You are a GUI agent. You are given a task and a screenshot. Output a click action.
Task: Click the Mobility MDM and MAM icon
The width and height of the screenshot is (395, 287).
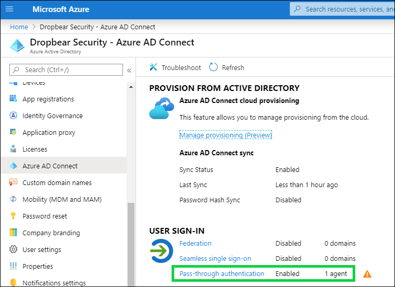[13, 199]
